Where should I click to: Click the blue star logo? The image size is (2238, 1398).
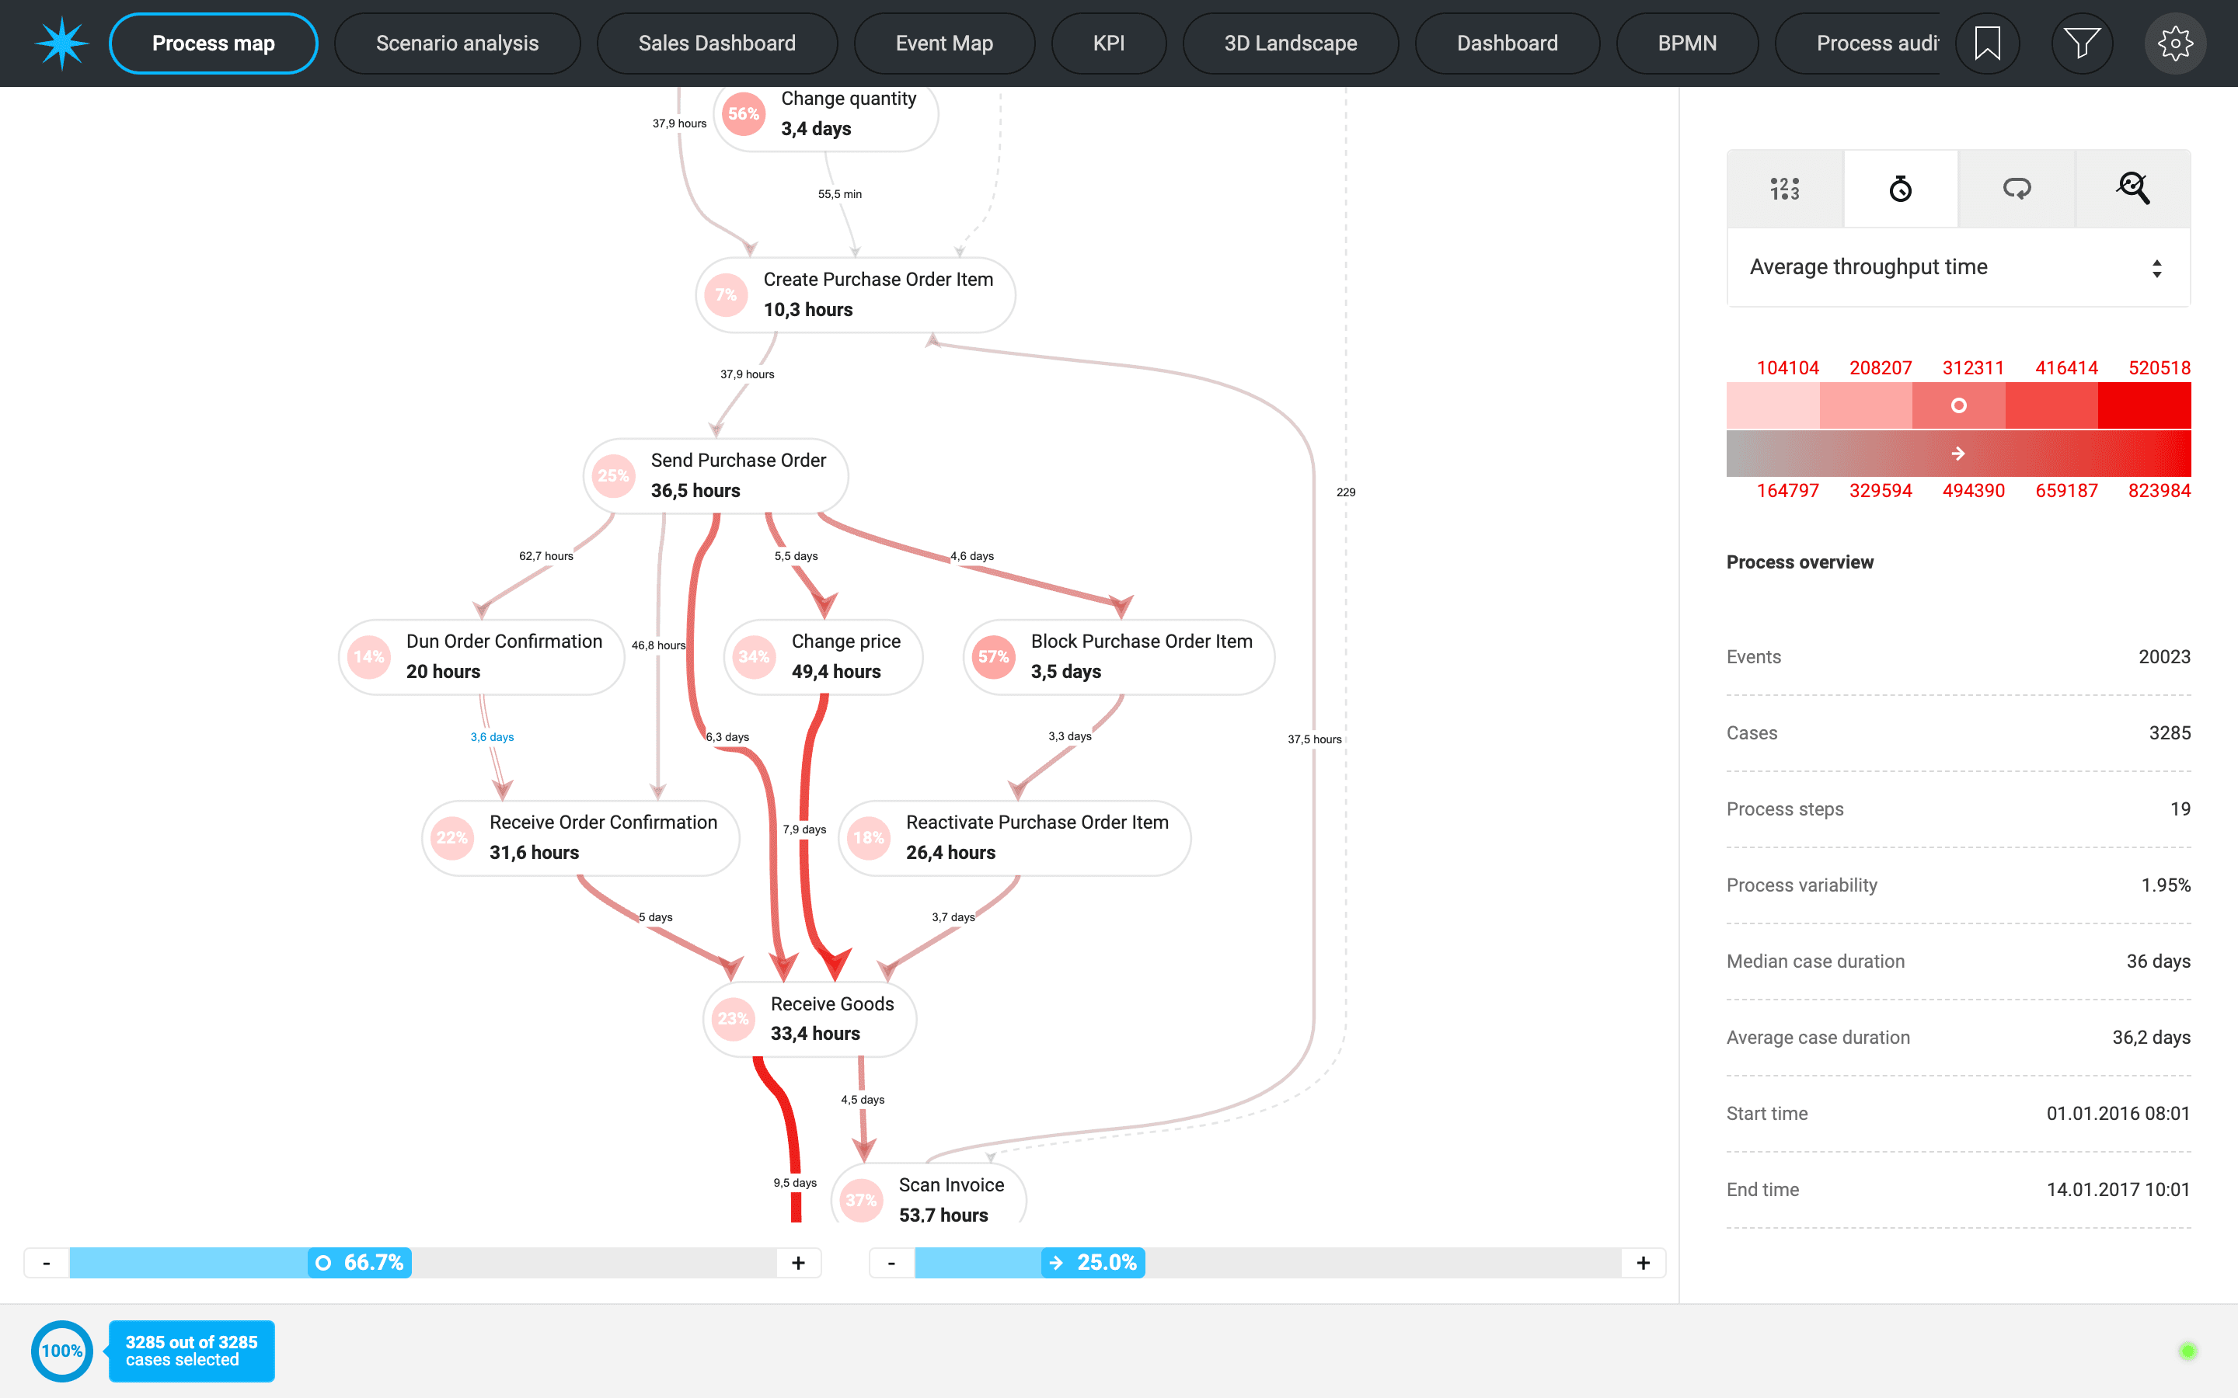[x=61, y=43]
